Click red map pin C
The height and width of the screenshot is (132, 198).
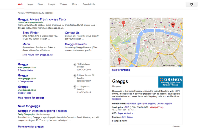pyautogui.click(x=119, y=61)
